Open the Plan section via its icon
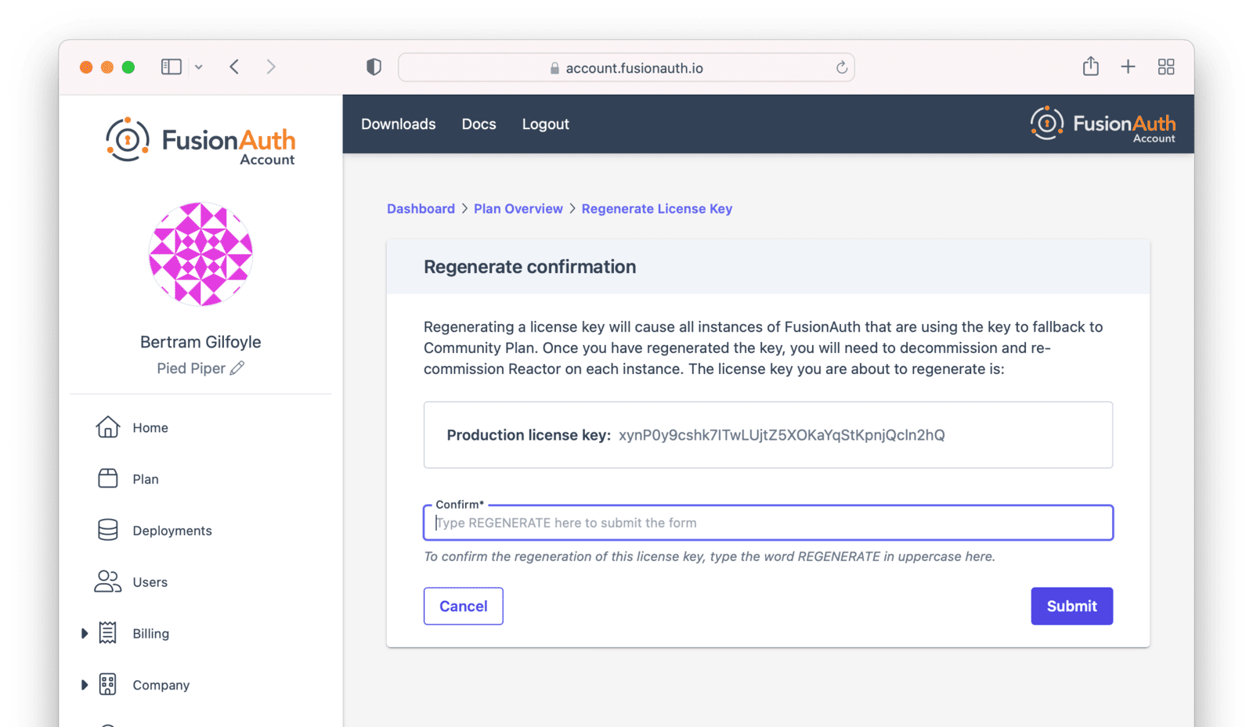The width and height of the screenshot is (1253, 727). pyautogui.click(x=107, y=478)
